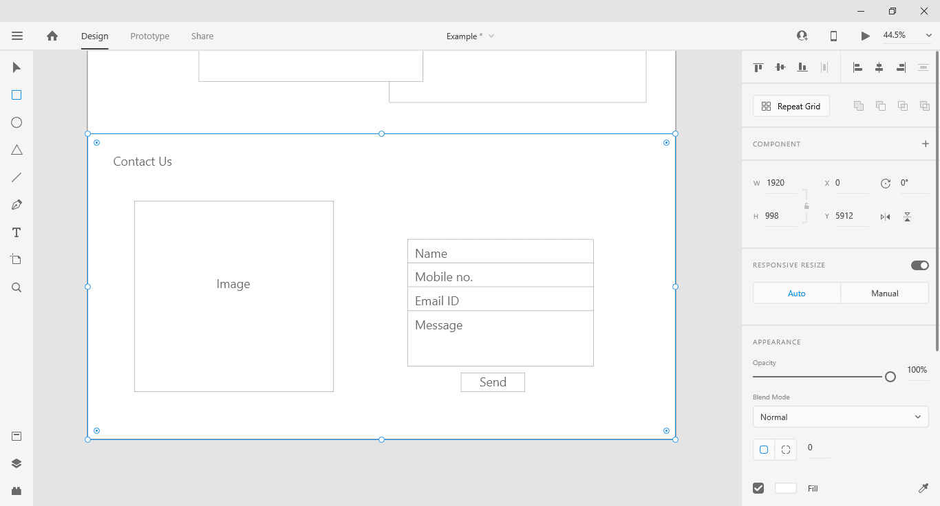The height and width of the screenshot is (506, 940).
Task: Open the Fill color swatch
Action: click(786, 488)
